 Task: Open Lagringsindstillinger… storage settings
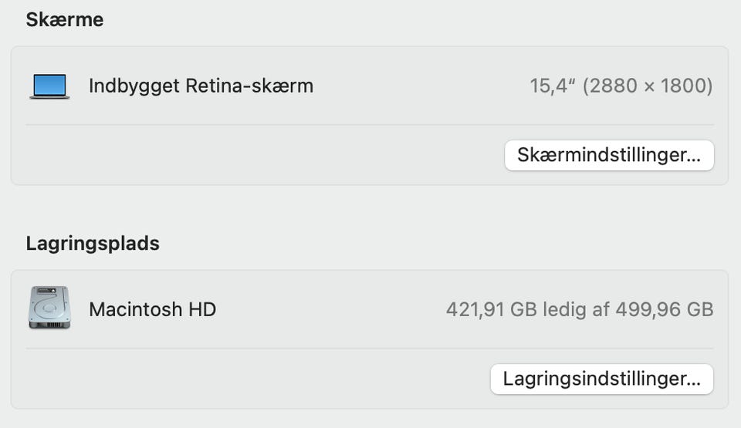pyautogui.click(x=601, y=379)
